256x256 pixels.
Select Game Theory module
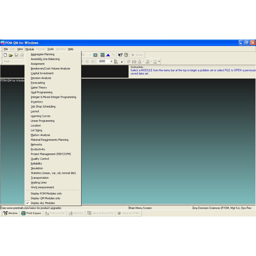coord(53,87)
